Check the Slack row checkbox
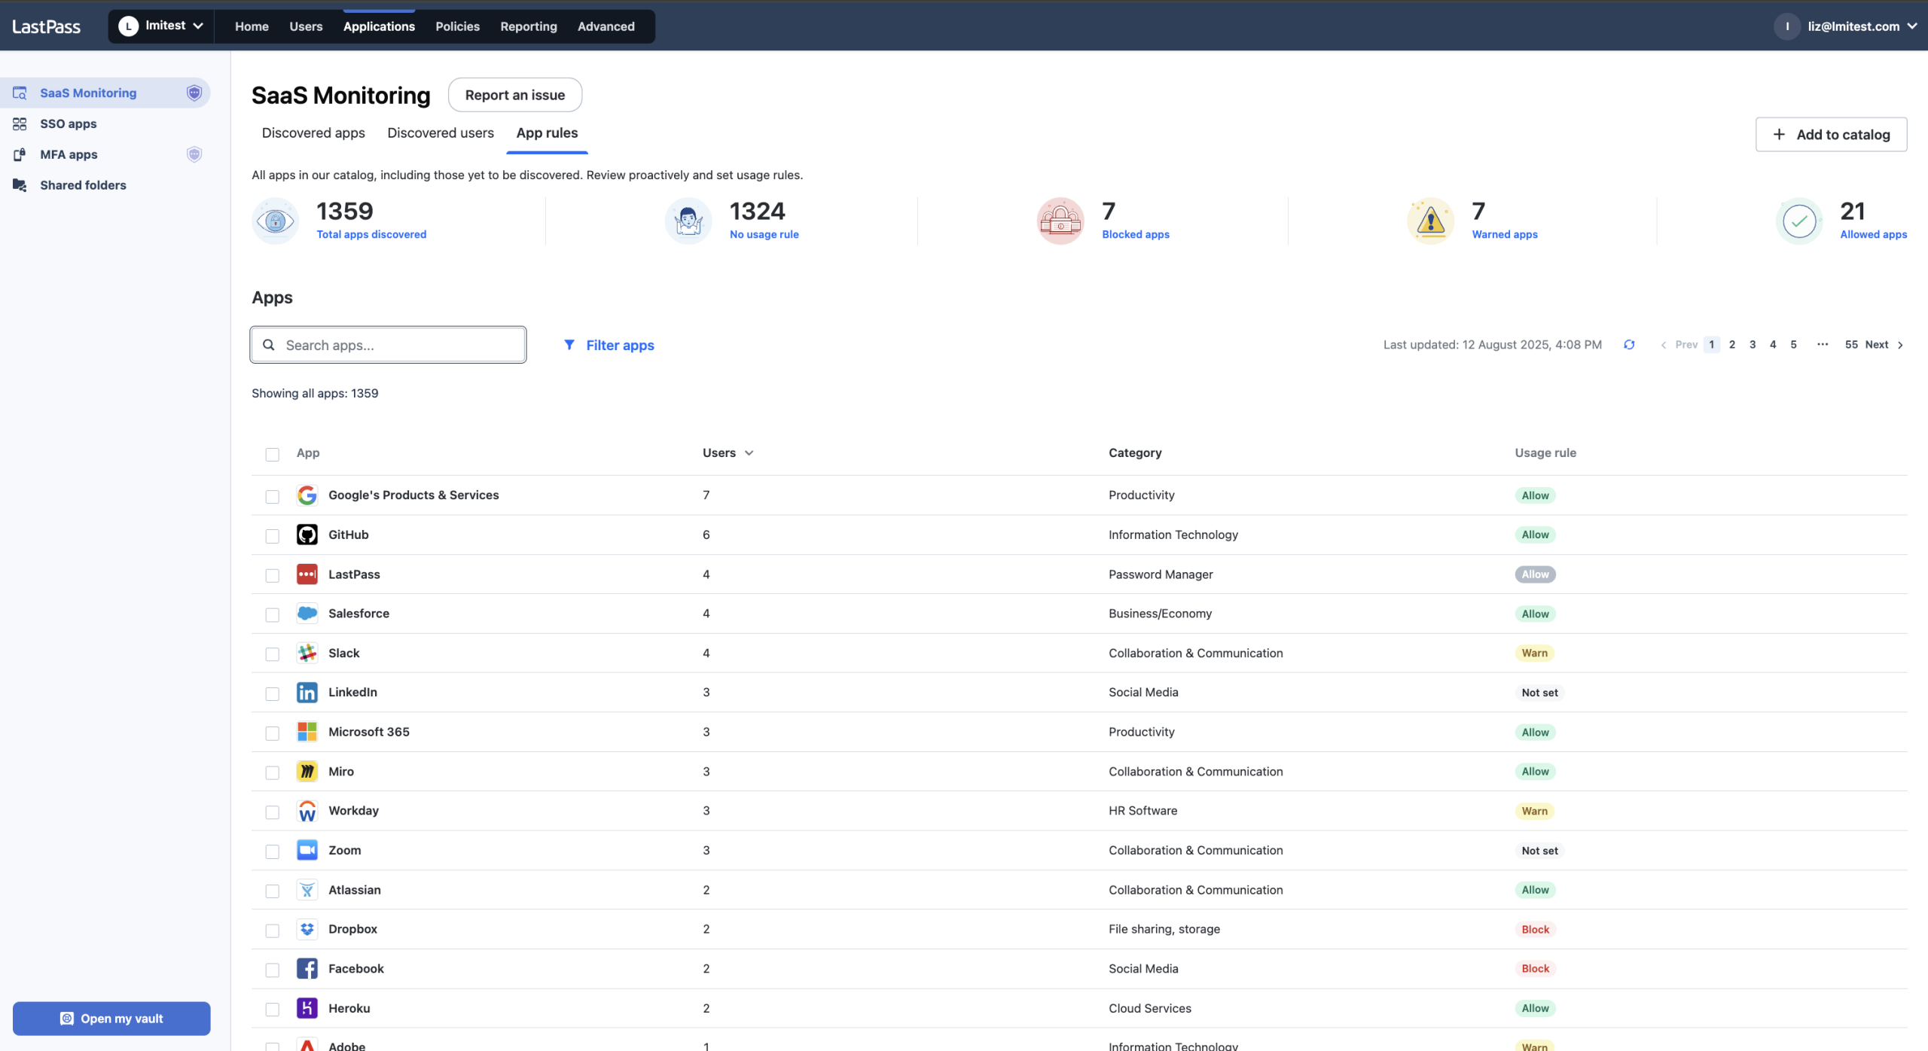Viewport: 1928px width, 1051px height. coord(272,654)
